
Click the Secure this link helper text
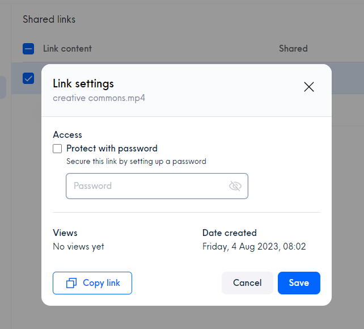click(136, 161)
